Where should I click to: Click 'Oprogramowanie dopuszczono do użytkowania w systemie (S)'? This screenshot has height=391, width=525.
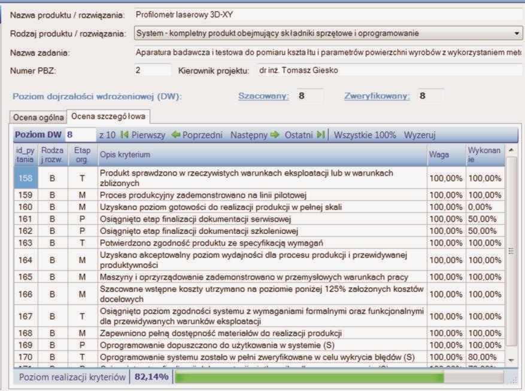pos(217,345)
